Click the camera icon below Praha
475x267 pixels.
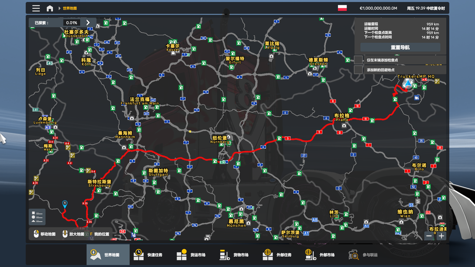point(344,126)
